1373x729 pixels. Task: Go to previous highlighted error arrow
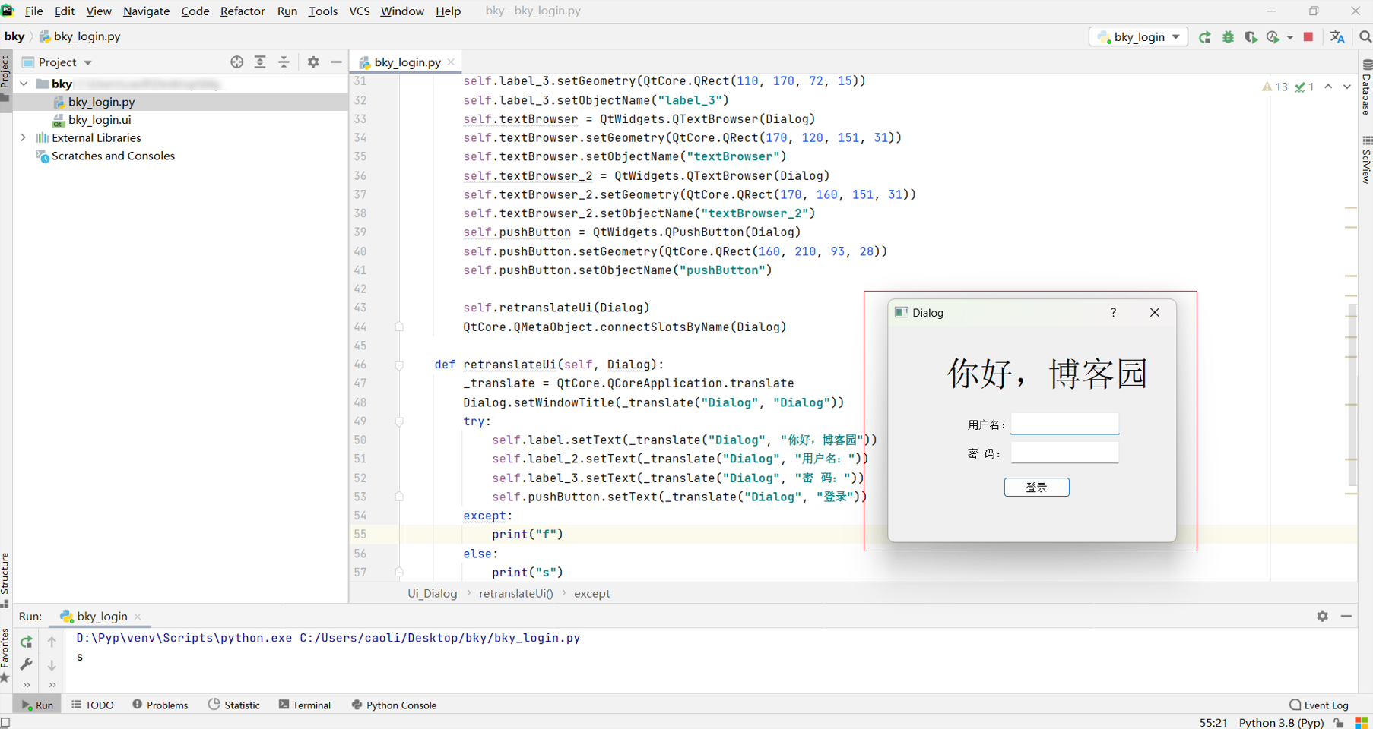tap(1328, 87)
